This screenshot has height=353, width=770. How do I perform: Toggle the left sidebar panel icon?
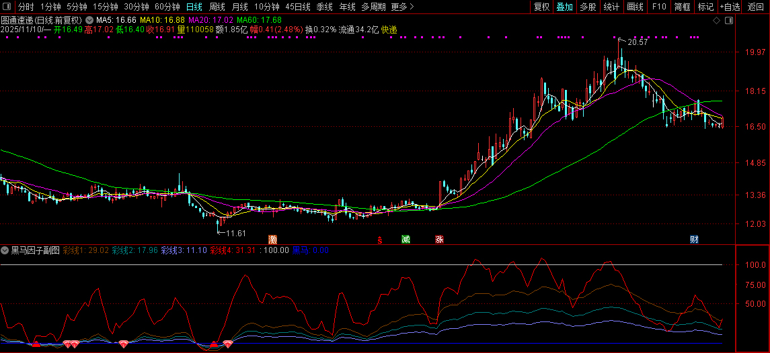tap(7, 7)
